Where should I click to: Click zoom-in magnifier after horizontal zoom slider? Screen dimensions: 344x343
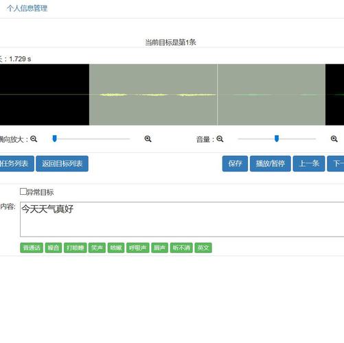coord(148,139)
